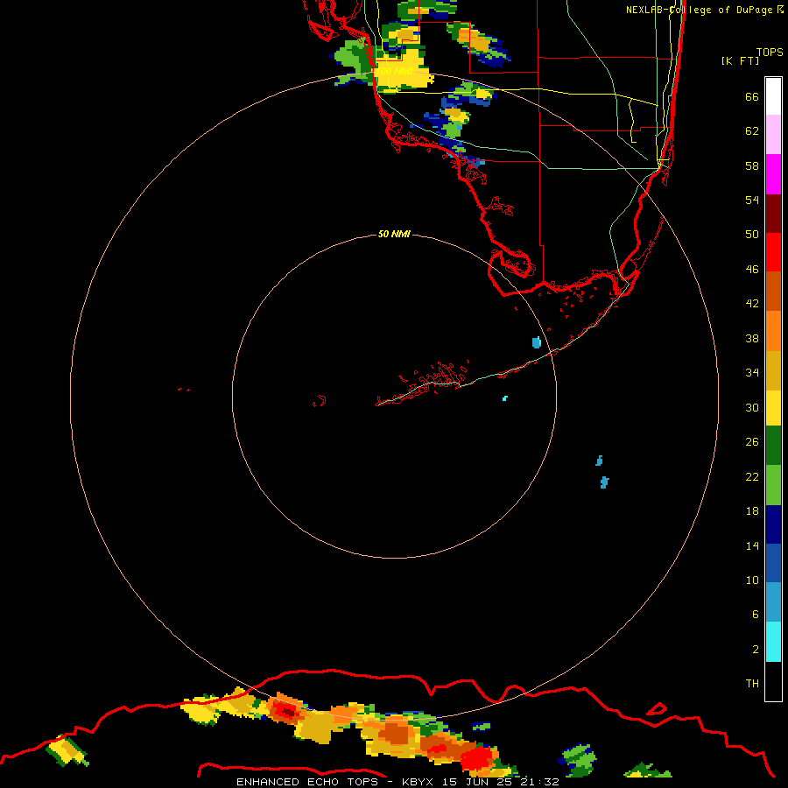Click the dark maroon swatch in the legend
The height and width of the screenshot is (788, 788).
[x=773, y=214]
